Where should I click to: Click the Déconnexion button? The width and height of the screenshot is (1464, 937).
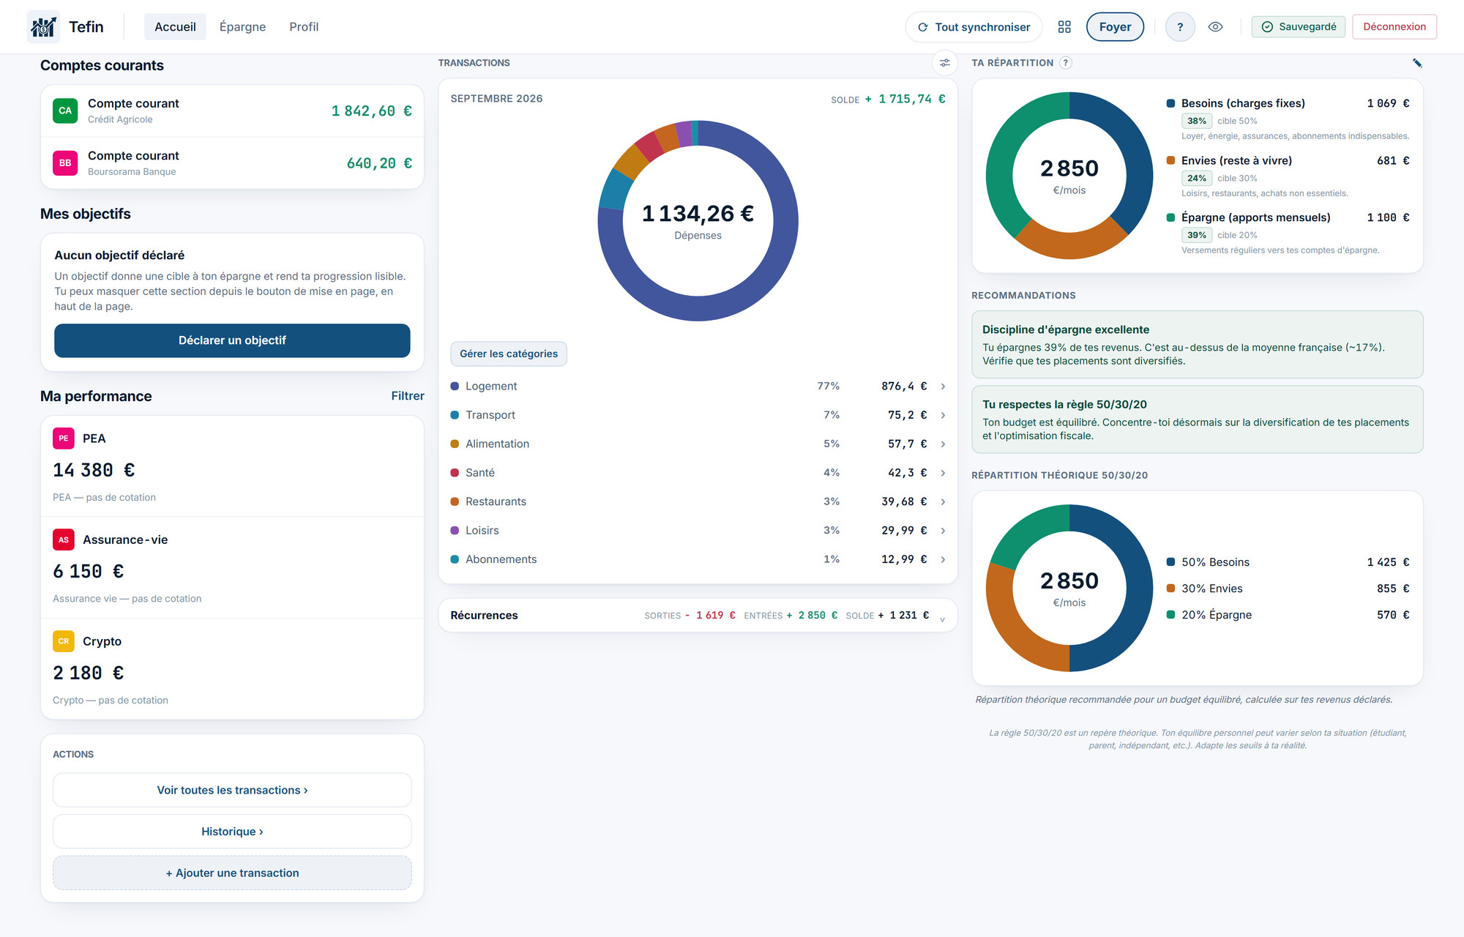pyautogui.click(x=1394, y=27)
